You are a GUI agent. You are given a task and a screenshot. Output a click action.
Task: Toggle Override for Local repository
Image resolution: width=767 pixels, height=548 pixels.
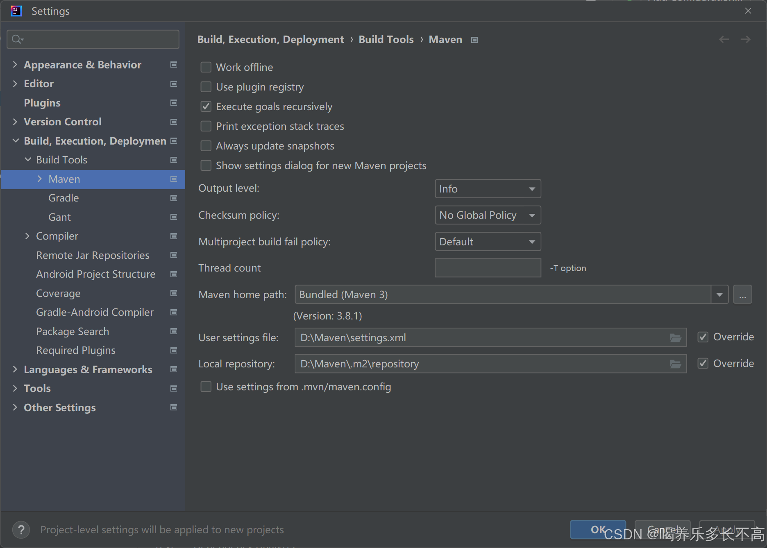(x=703, y=363)
